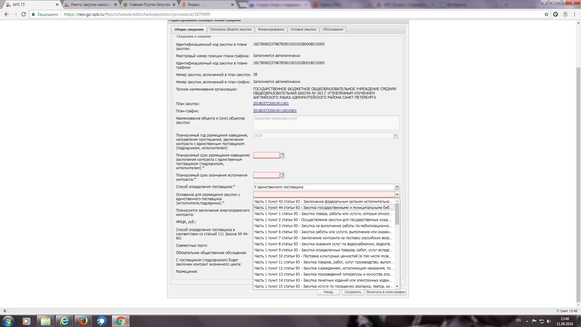Click taskbar volume speaker icon
Screen dimensions: 581x327
[x=549, y=321]
